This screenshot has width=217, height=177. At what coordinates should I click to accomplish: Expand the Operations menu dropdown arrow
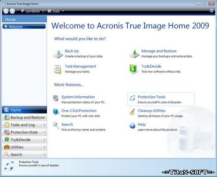(43, 11)
